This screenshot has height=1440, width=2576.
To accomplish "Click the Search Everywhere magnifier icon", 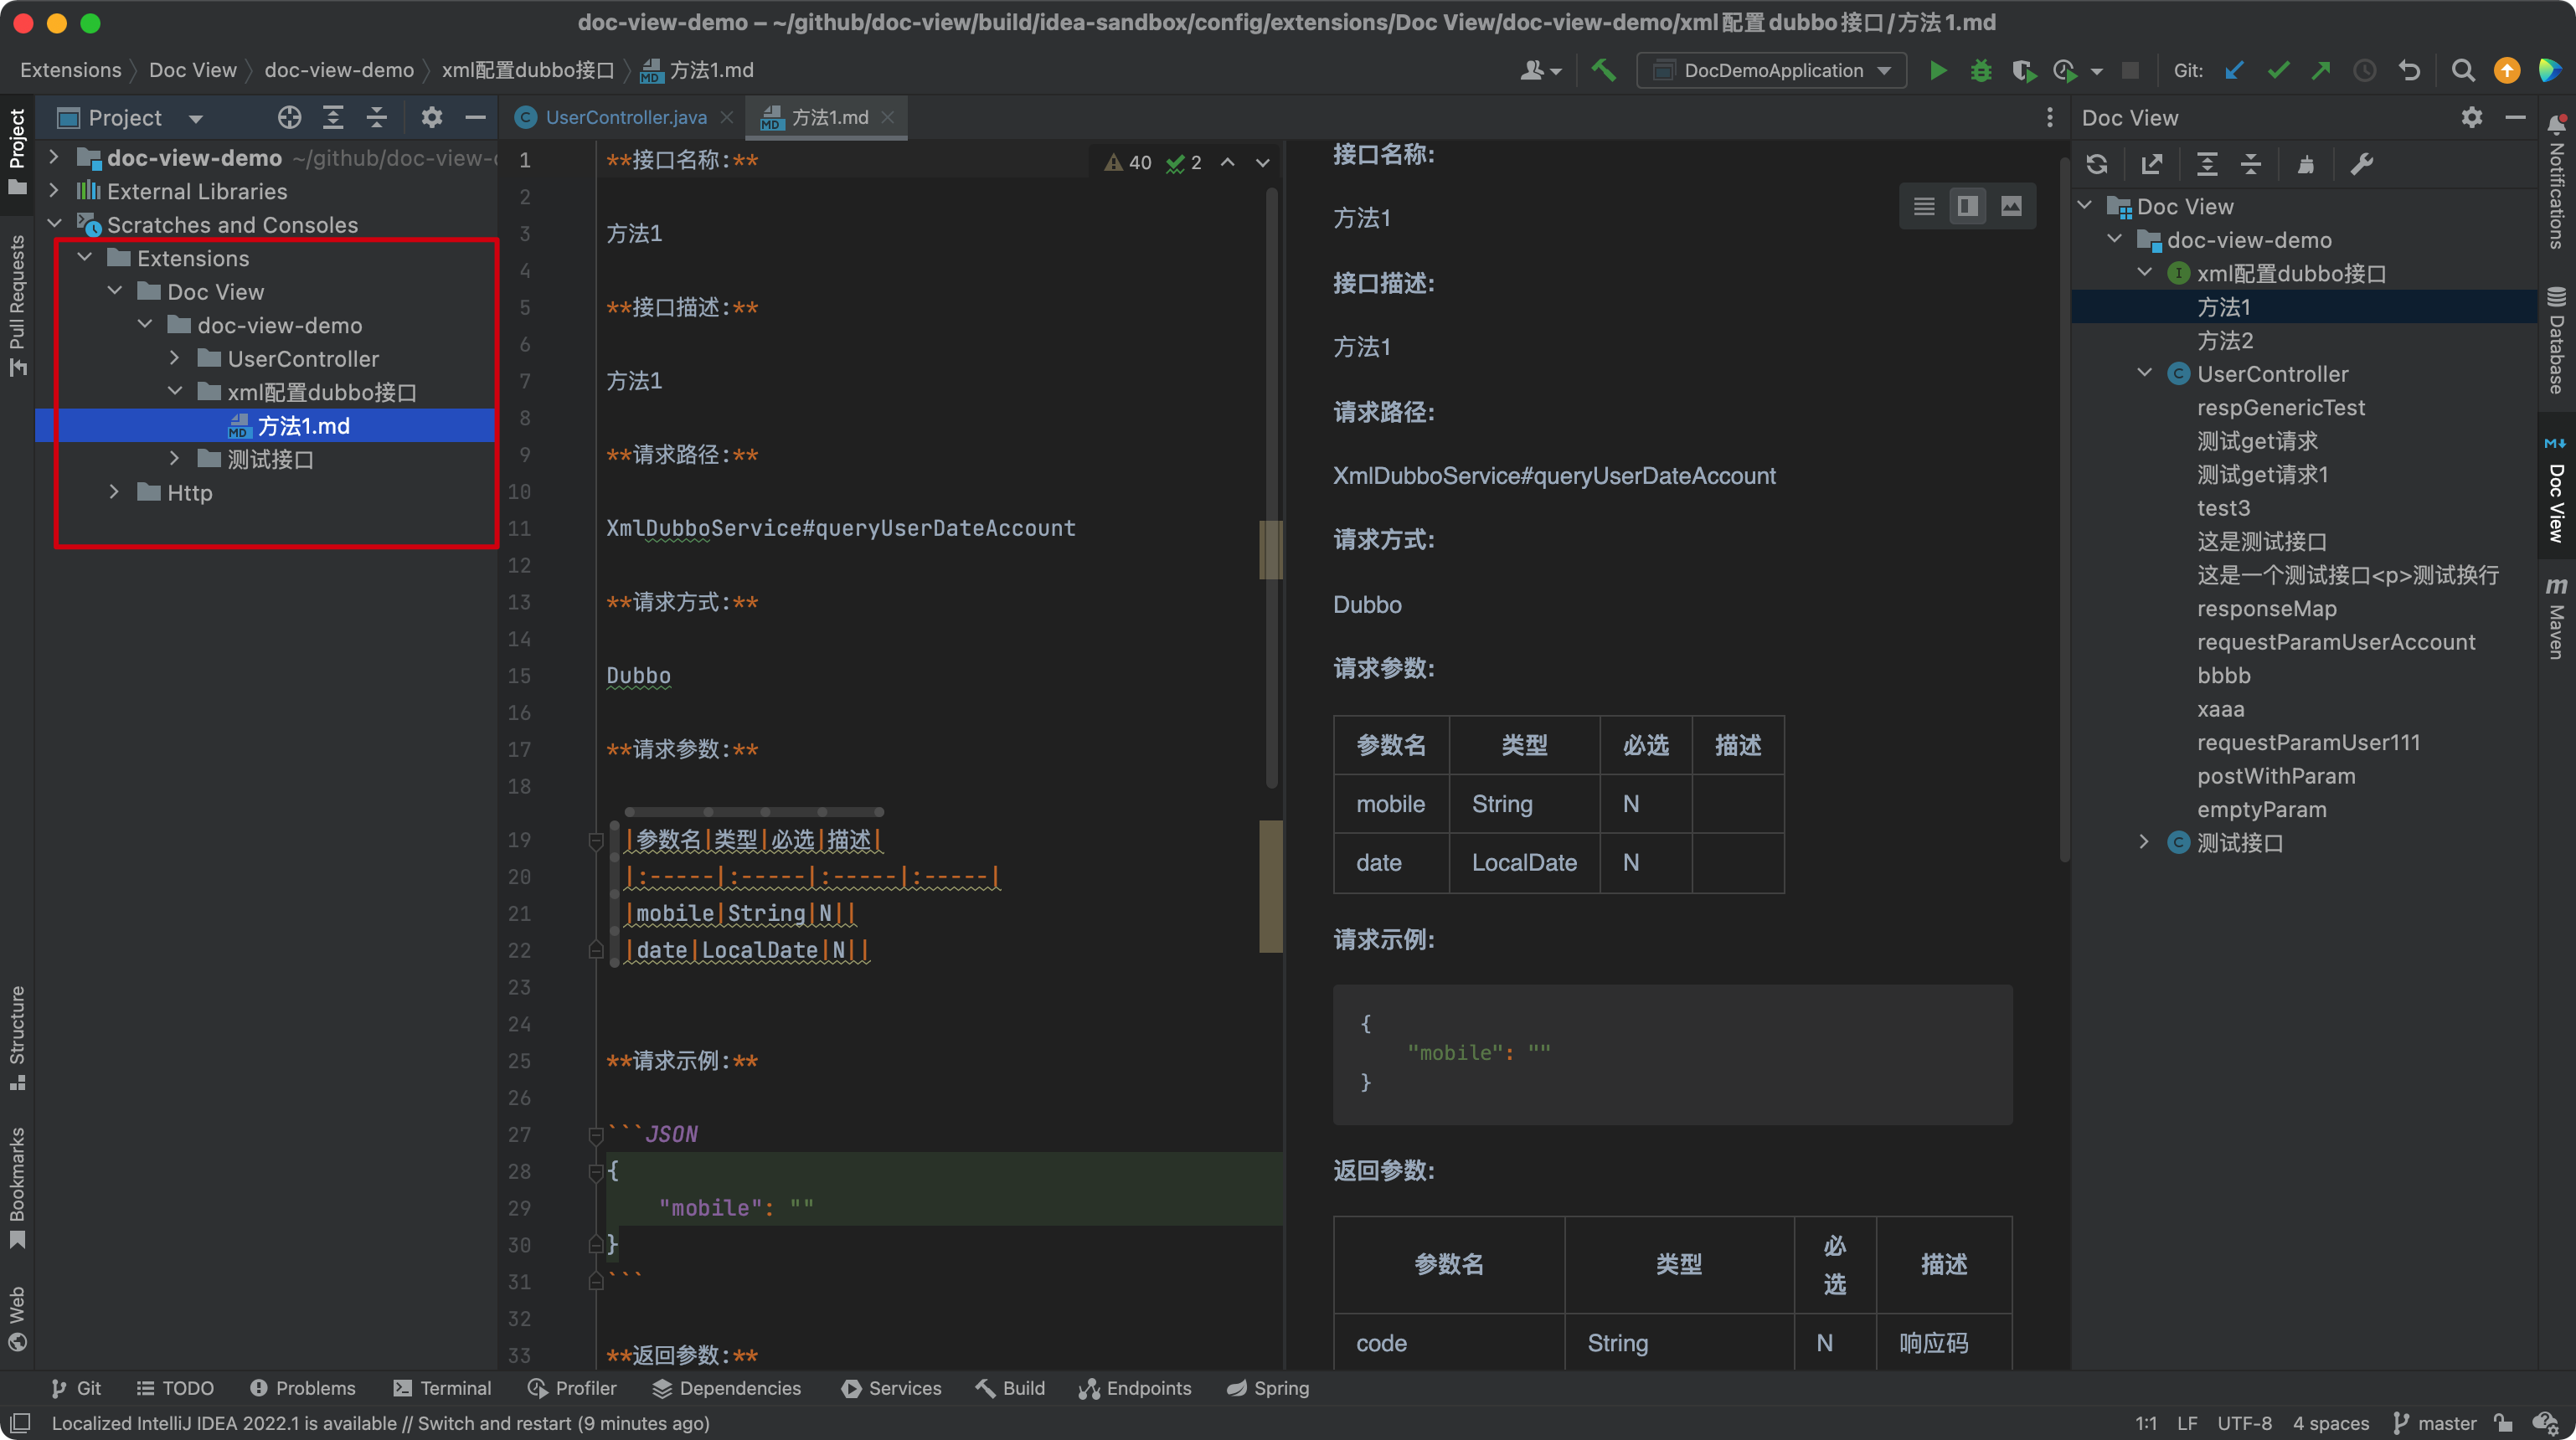I will (x=2463, y=70).
